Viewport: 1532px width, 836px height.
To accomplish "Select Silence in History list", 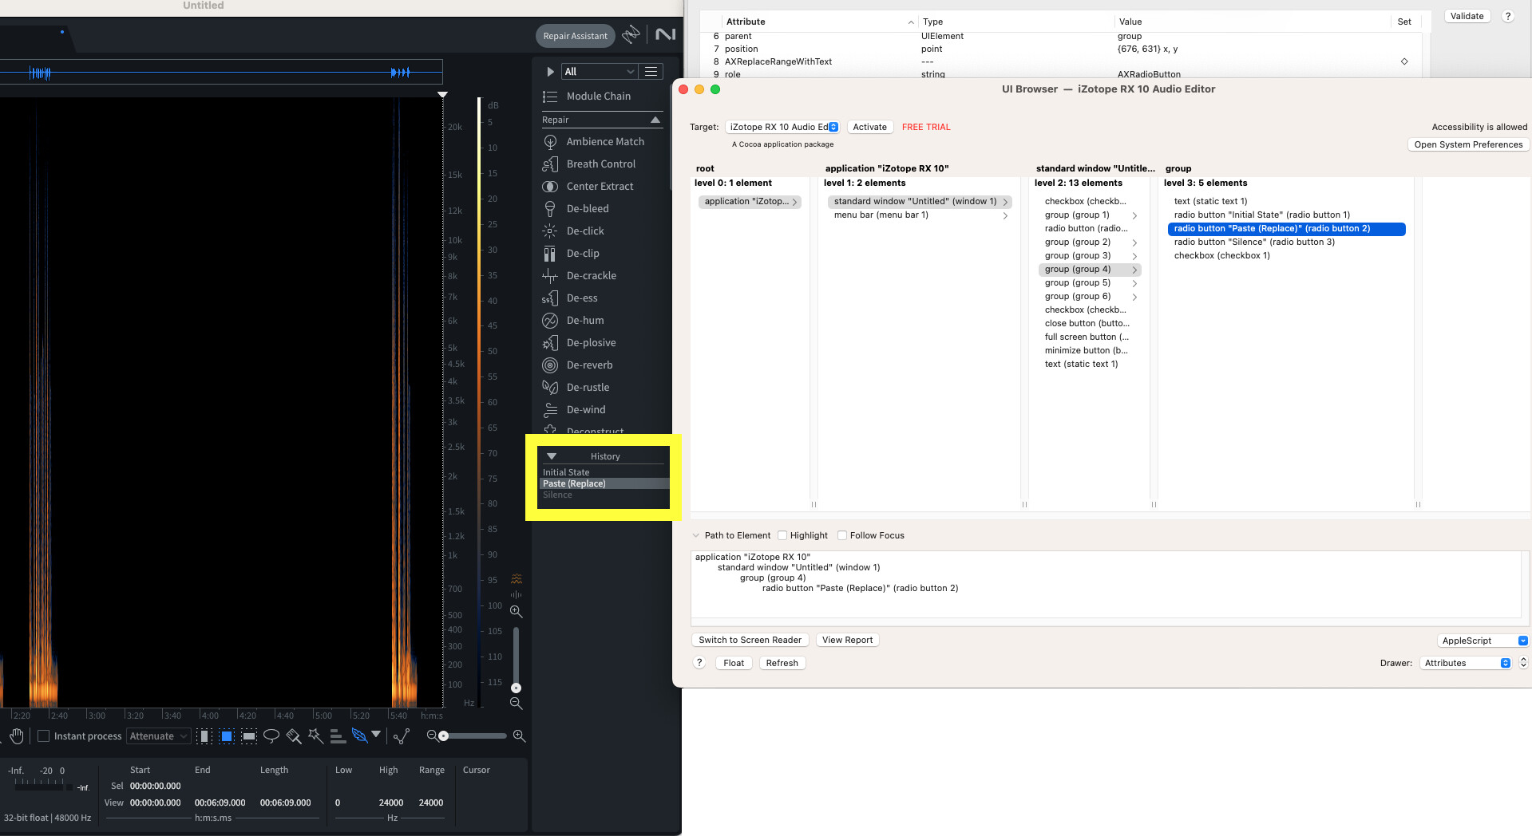I will coord(557,495).
